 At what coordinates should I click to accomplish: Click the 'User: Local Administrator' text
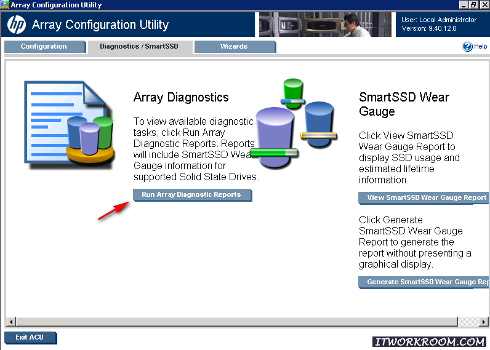pyautogui.click(x=439, y=20)
